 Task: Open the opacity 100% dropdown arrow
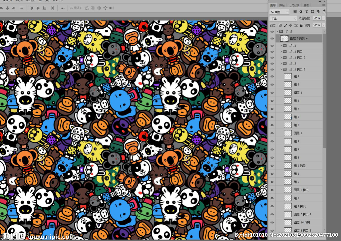coord(323,19)
